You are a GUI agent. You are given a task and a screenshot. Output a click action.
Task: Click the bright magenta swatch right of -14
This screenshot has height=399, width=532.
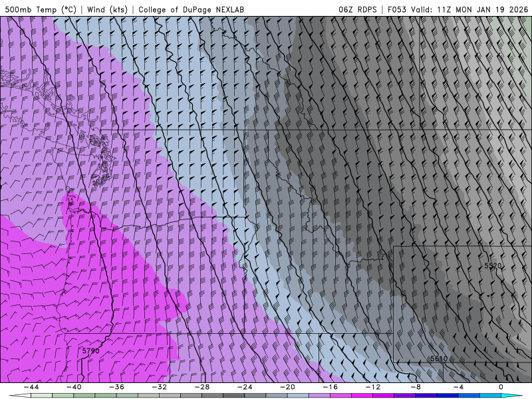[x=362, y=396]
